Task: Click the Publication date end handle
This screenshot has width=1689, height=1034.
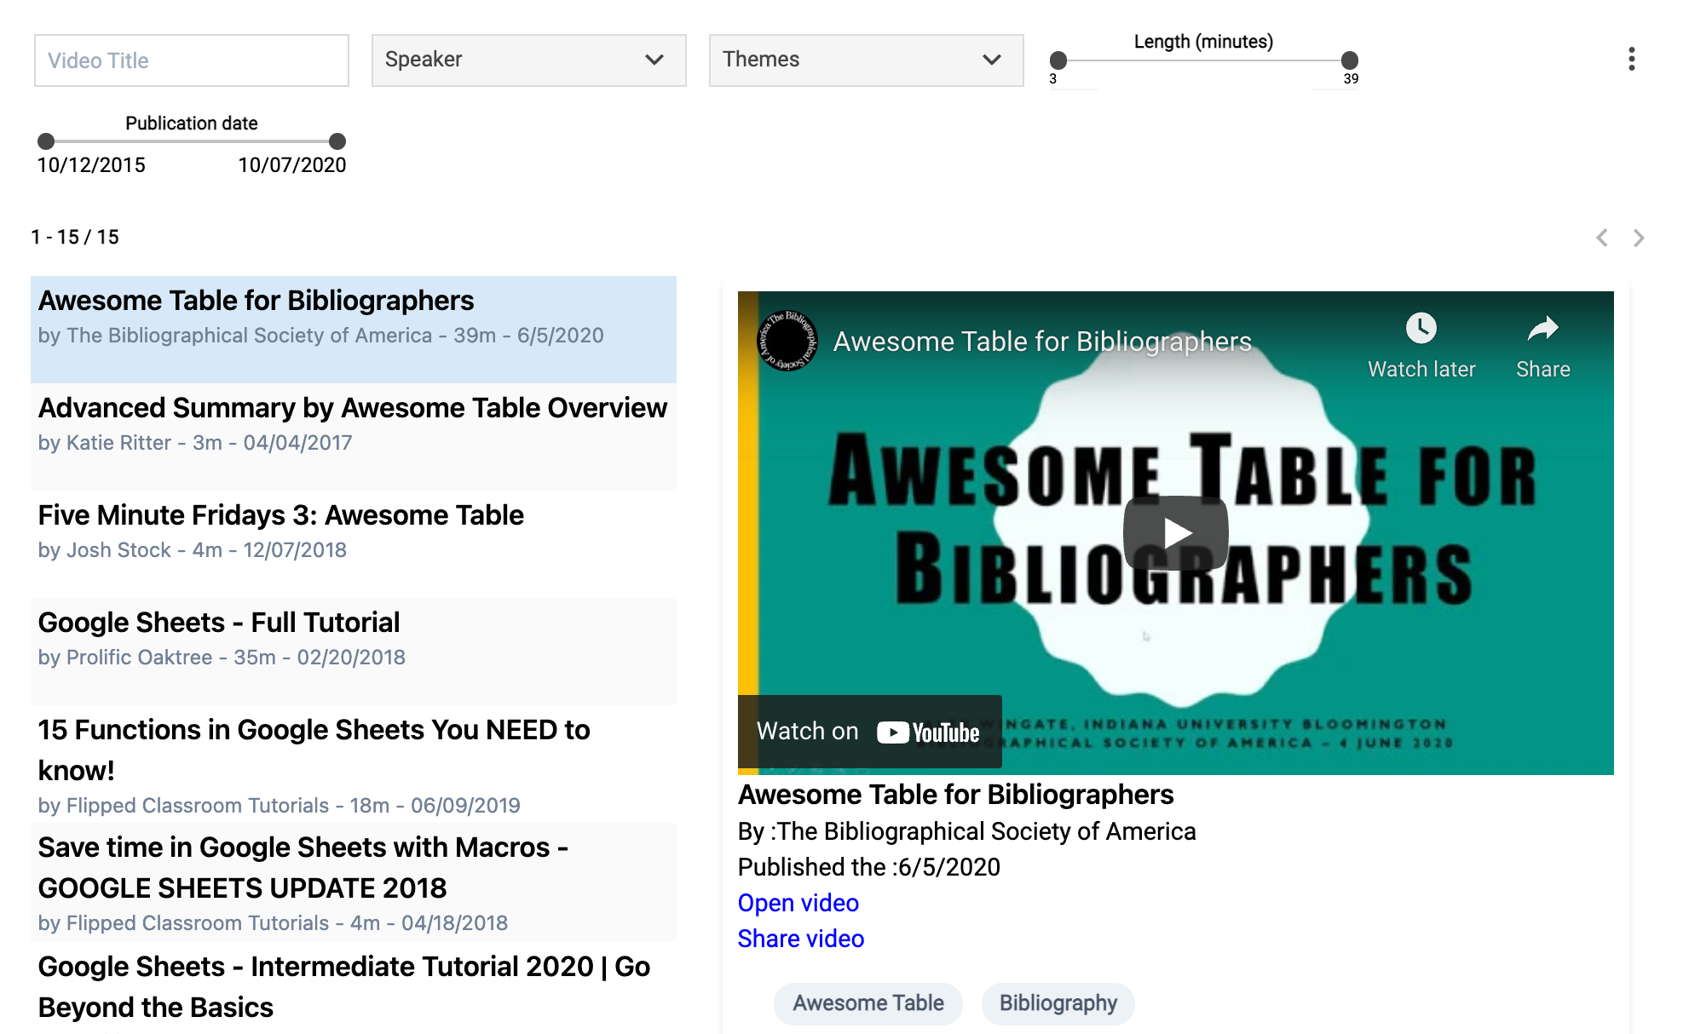Action: point(337,141)
